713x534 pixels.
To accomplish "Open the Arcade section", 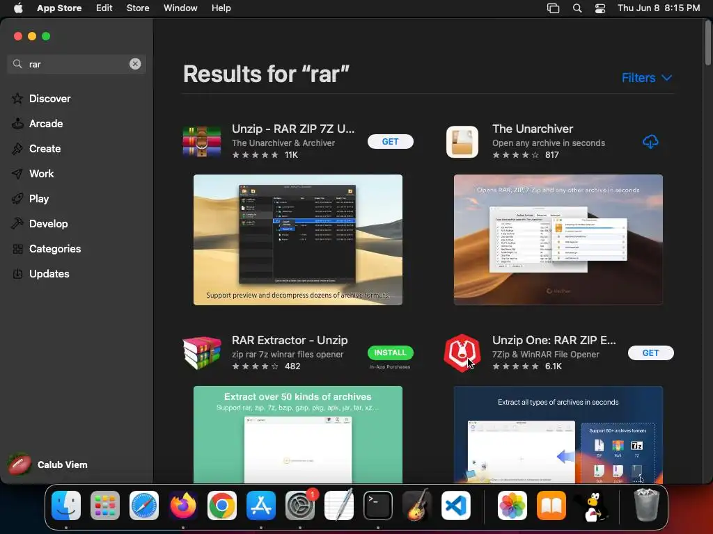I will [45, 124].
